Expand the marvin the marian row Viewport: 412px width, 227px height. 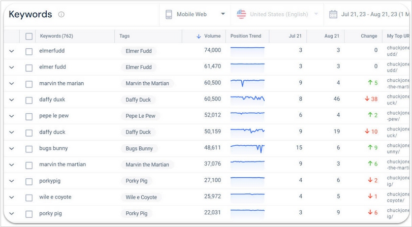(12, 83)
